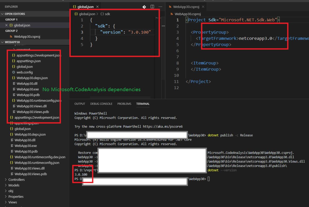Click the "3.0.100" value in global.json
The width and height of the screenshot is (309, 207).
(140, 32)
